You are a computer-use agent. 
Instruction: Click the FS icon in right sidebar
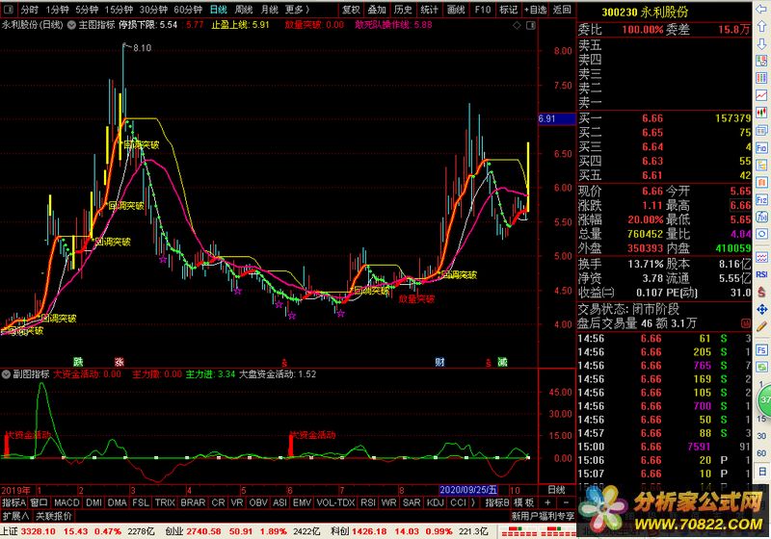coord(761,350)
